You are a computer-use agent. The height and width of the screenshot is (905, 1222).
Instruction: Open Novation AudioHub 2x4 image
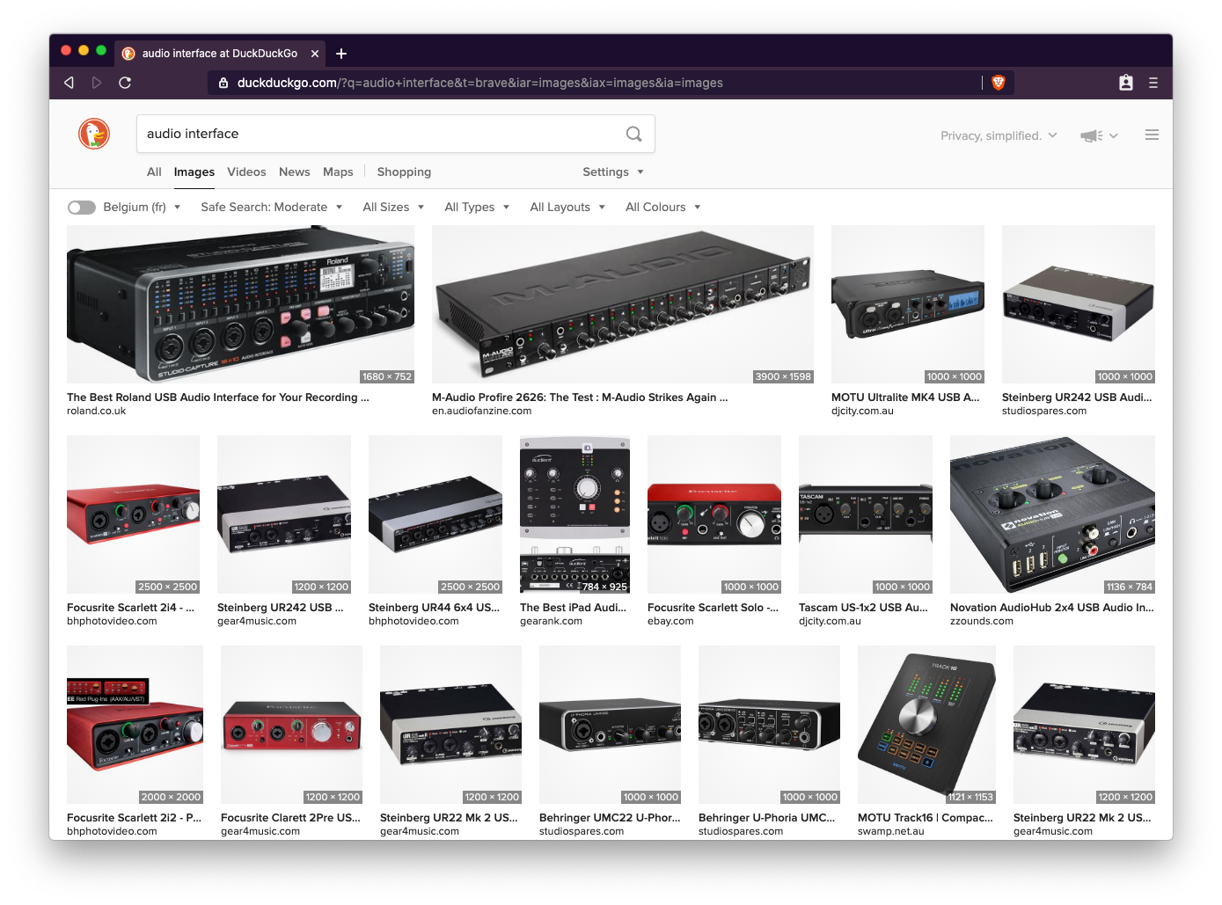coord(1052,515)
